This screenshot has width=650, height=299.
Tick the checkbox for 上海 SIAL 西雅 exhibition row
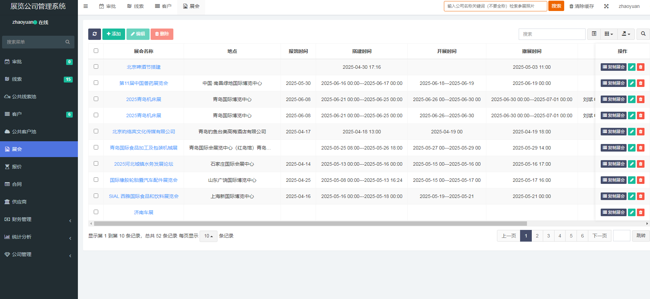pyautogui.click(x=96, y=196)
